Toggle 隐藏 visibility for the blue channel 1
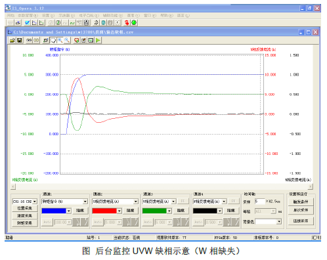Screen dimensions: 327x260 [80, 211]
